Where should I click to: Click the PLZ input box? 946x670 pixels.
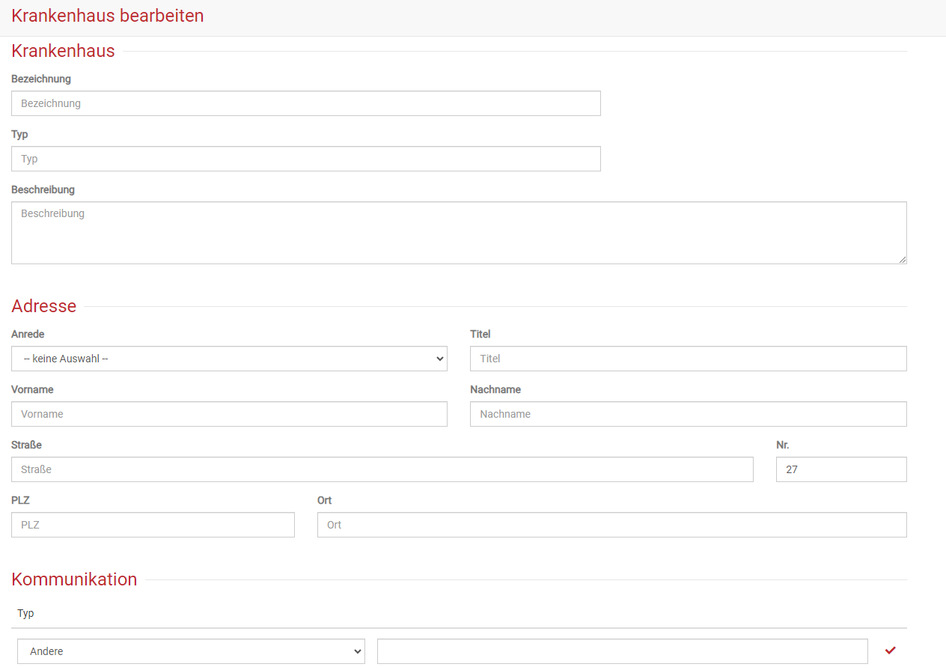coord(153,525)
